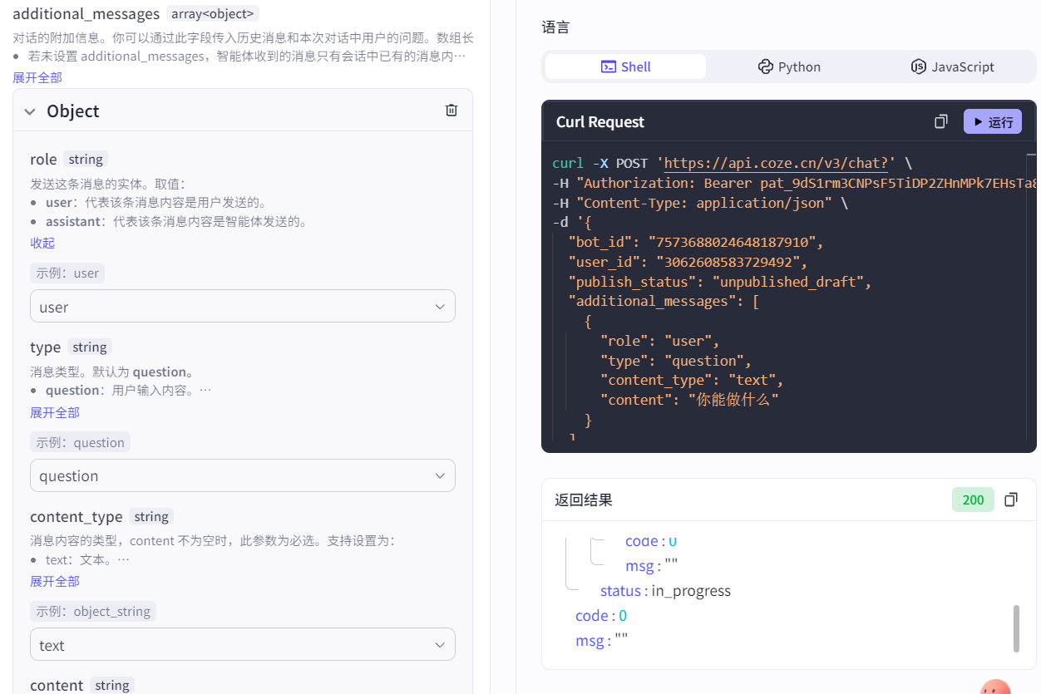Click the 200 status code badge
1041x694 pixels.
973,500
